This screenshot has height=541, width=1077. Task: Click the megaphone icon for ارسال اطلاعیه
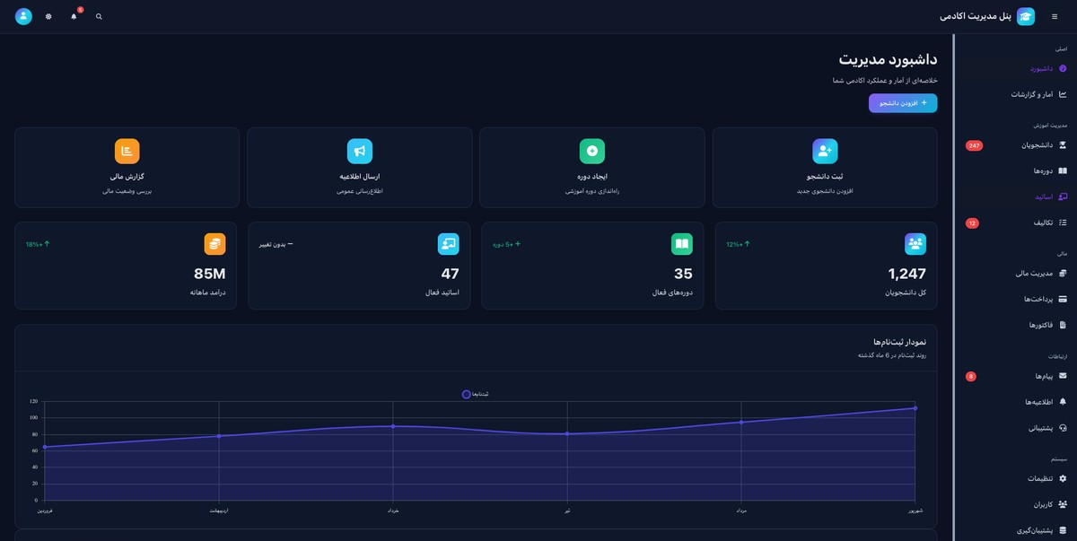pos(360,151)
